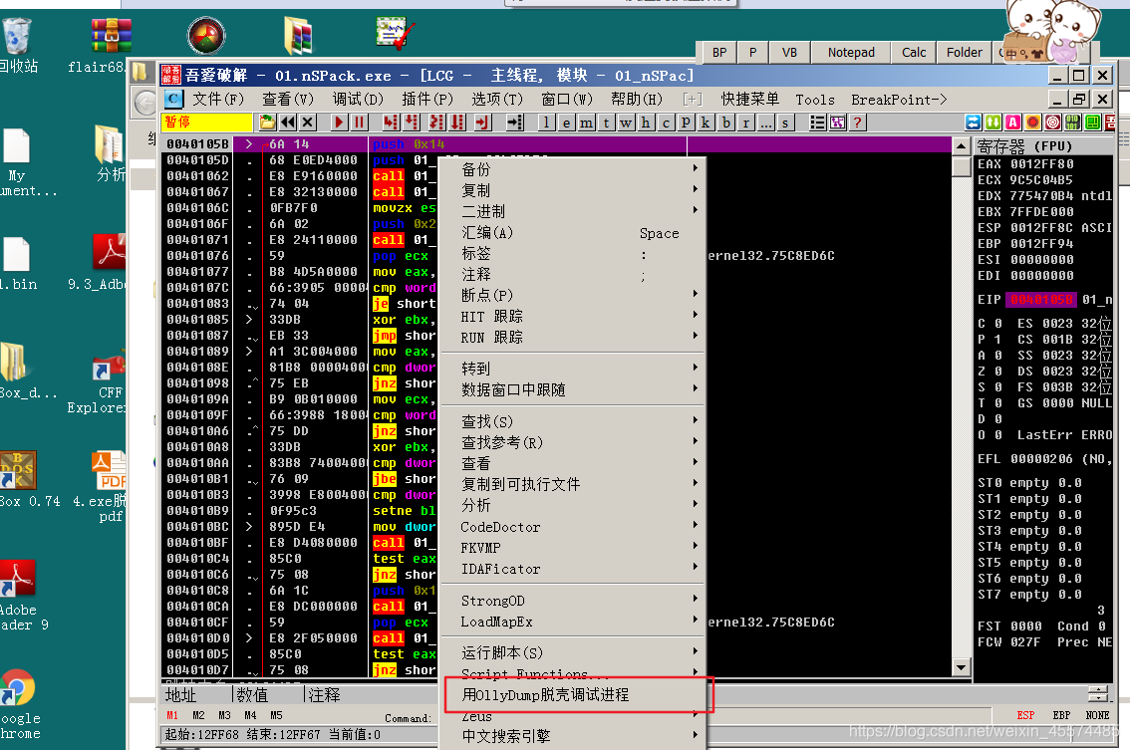1130x750 pixels.
Task: Click the open file toolbar icon
Action: 267,123
